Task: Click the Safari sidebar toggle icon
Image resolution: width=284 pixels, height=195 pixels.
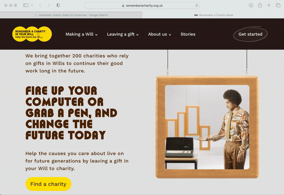Action: click(26, 5)
